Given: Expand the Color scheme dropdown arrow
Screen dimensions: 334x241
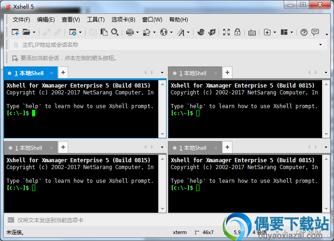Looking at the screenshot, I should 155,33.
